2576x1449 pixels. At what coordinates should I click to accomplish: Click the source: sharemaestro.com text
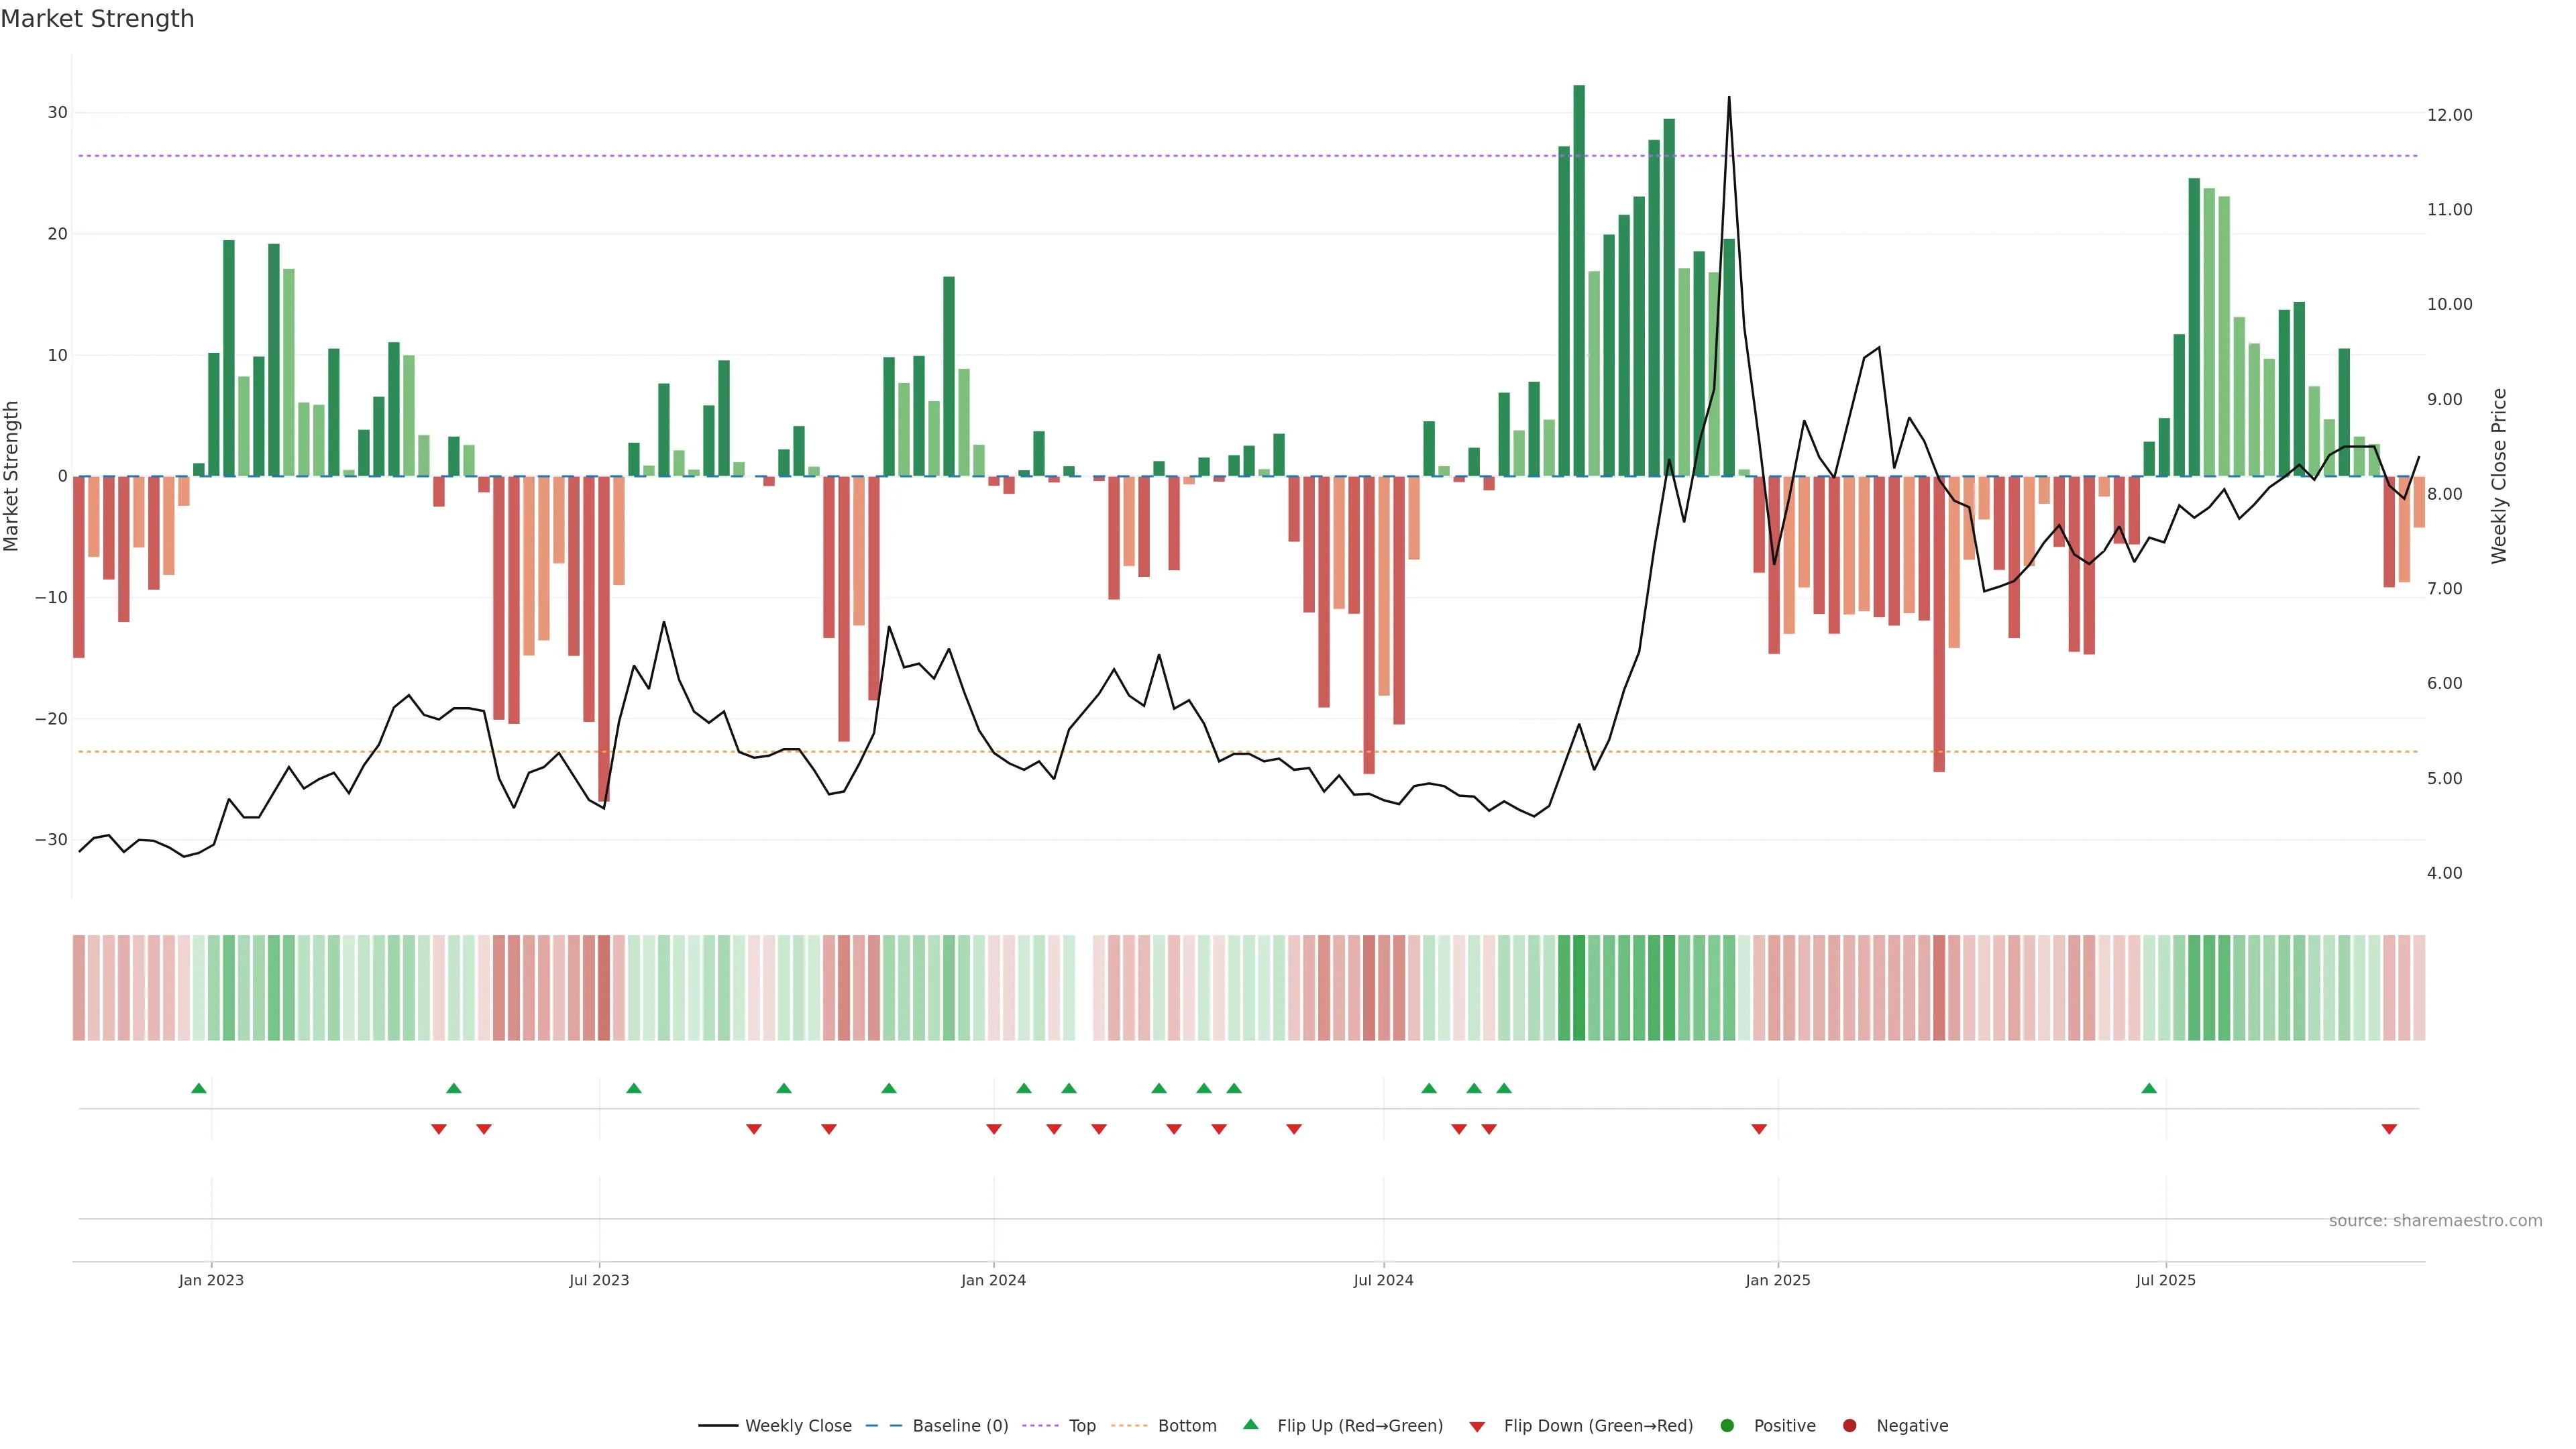coord(2435,1221)
